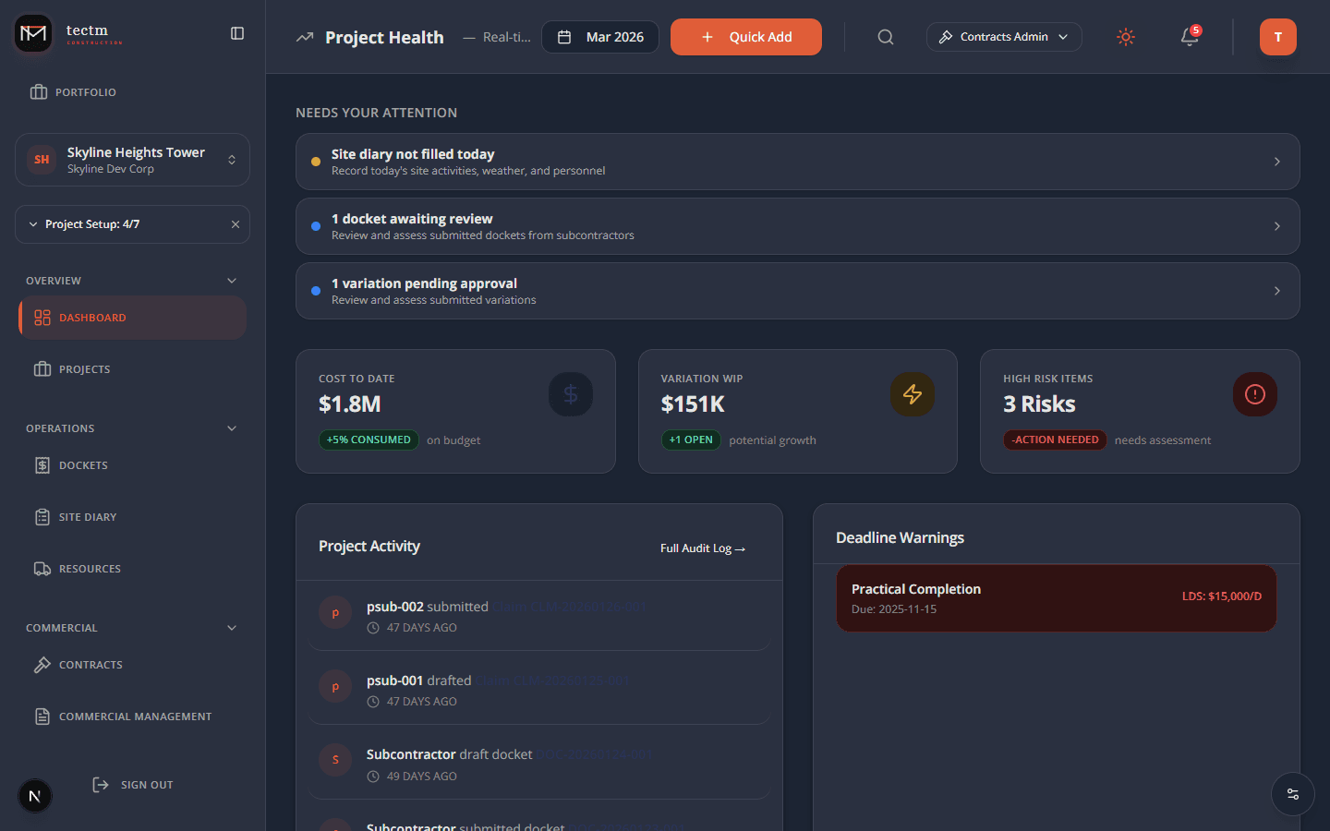Open Commercial Management in the sidebar
1330x831 pixels.
click(x=135, y=716)
